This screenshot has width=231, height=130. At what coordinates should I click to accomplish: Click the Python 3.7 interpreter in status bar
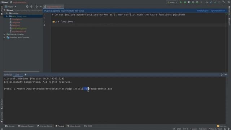click(x=215, y=129)
